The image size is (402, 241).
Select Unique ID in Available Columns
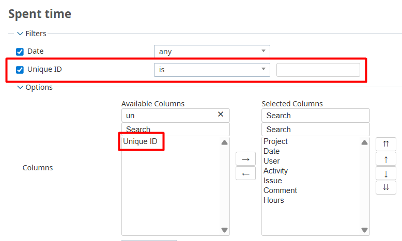[141, 141]
